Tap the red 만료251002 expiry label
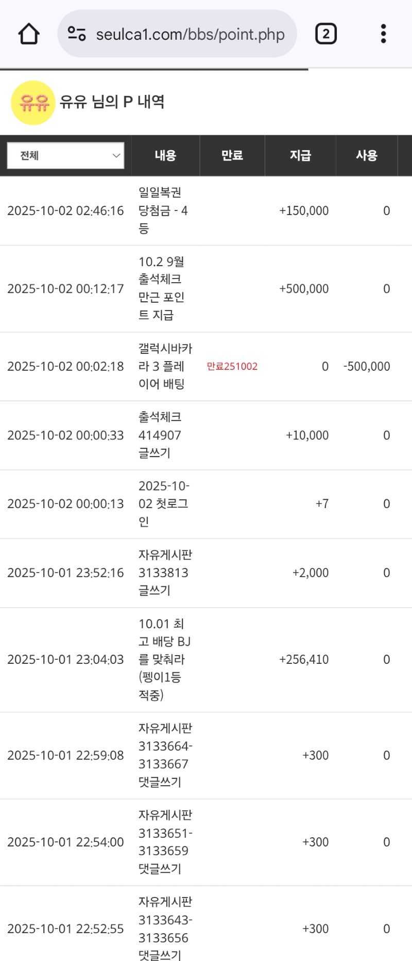412x961 pixels. (x=232, y=366)
